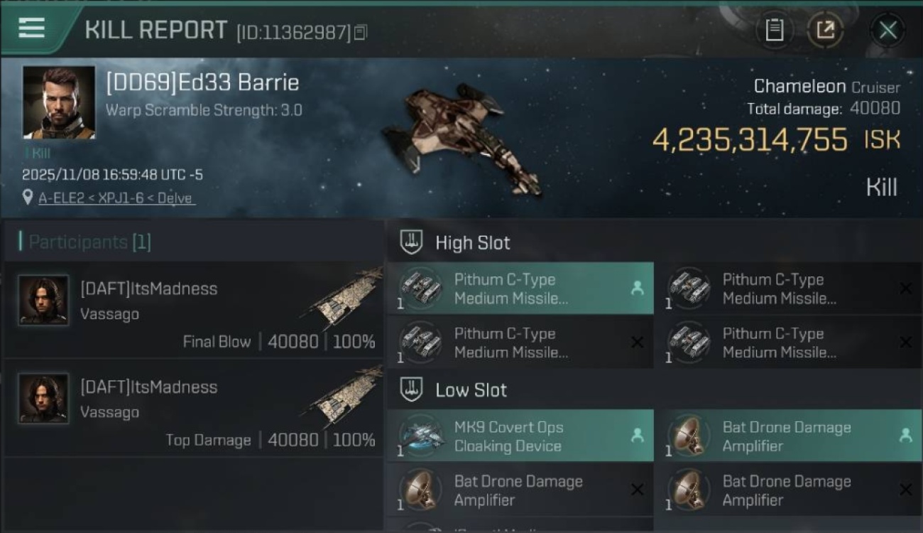This screenshot has height=533, width=923.
Task: Click ItsMadness portrait in Final Blow row
Action: (44, 300)
